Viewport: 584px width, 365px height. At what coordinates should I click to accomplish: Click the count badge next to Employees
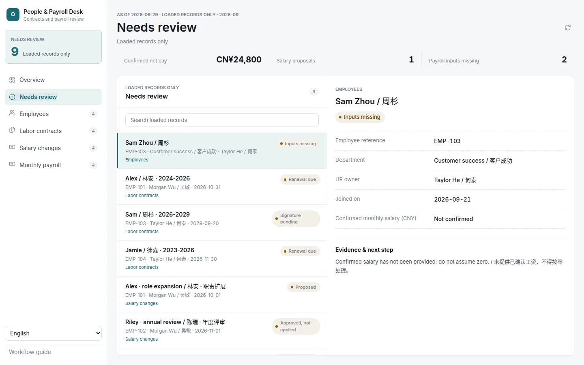coord(93,114)
